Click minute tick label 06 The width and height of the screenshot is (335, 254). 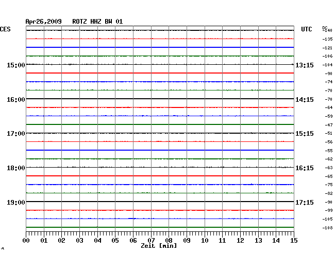[x=133, y=241]
